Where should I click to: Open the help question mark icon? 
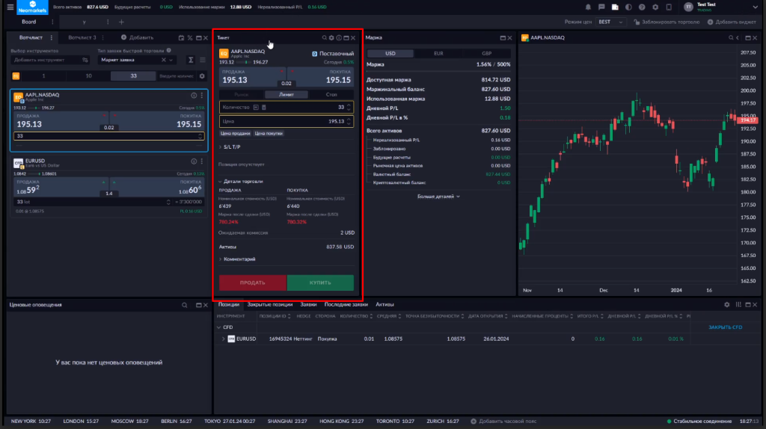tap(642, 7)
